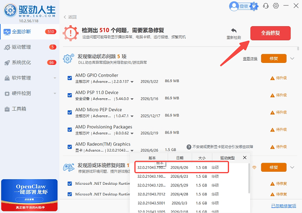Select version dated 2026/6/26 in popup

coord(181,167)
